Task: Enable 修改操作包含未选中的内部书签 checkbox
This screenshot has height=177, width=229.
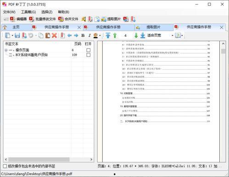Action: (x=5, y=166)
